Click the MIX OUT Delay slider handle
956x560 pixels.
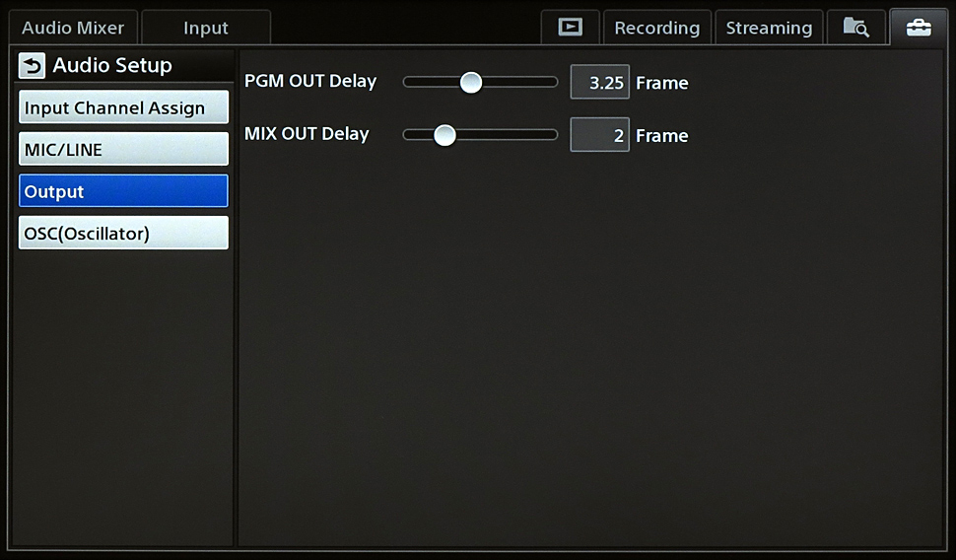pyautogui.click(x=444, y=135)
